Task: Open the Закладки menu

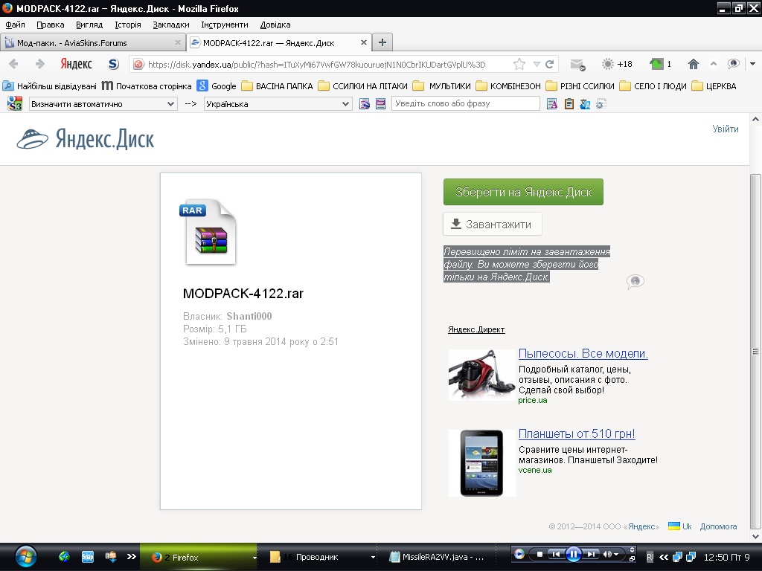Action: click(171, 25)
